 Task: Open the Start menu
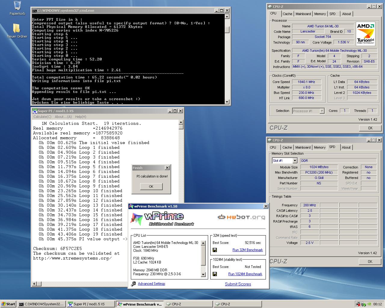8,304
